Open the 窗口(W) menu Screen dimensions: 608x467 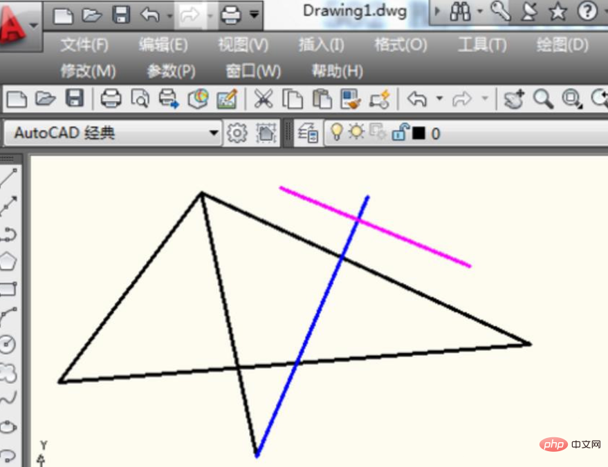coord(254,71)
